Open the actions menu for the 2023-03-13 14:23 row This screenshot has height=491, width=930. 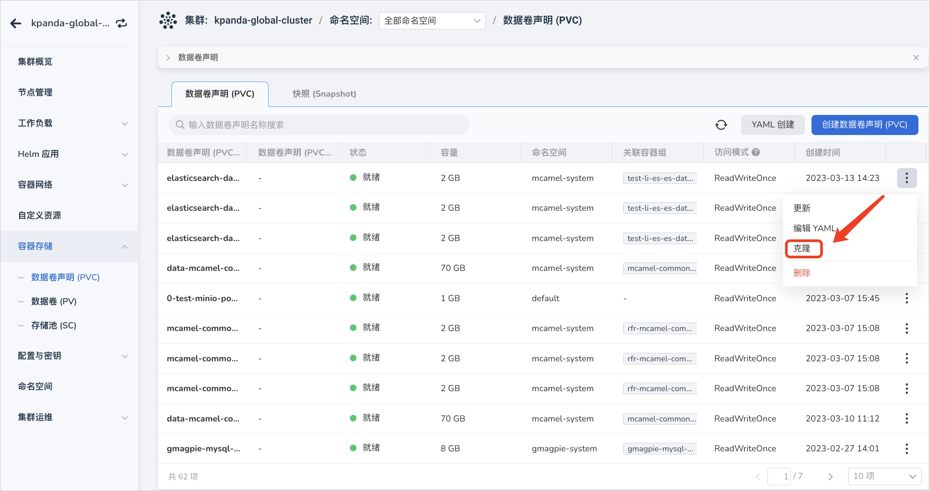(x=907, y=178)
